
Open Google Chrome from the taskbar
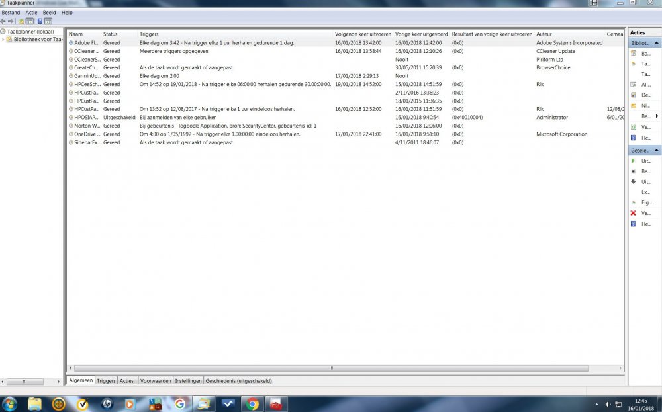pos(252,404)
